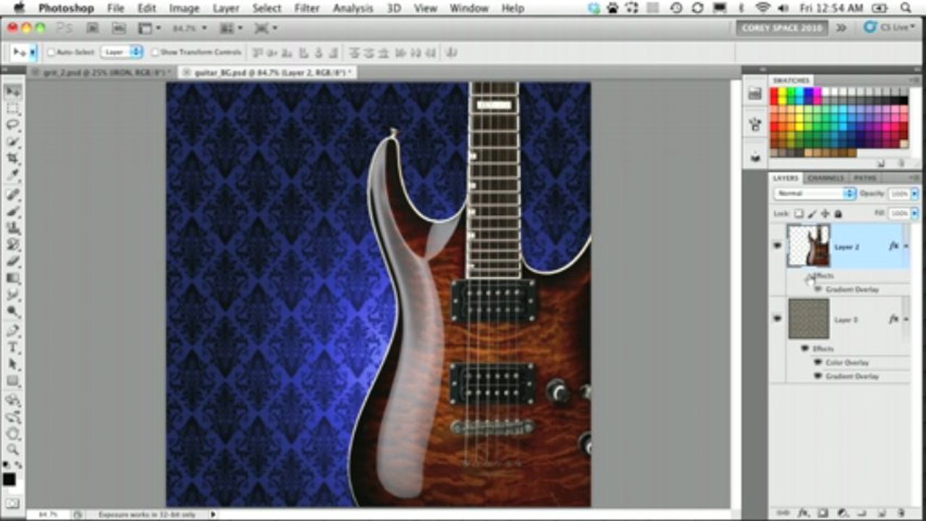Select the Zoom tool in toolbox
Viewport: 926px width, 521px height.
pyautogui.click(x=12, y=450)
